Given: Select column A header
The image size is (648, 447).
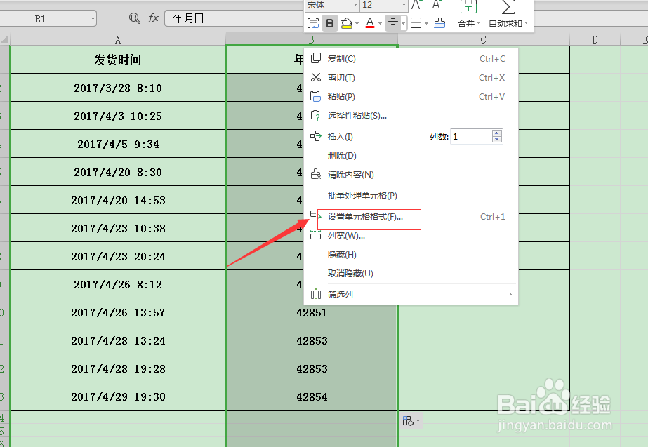Looking at the screenshot, I should point(118,40).
